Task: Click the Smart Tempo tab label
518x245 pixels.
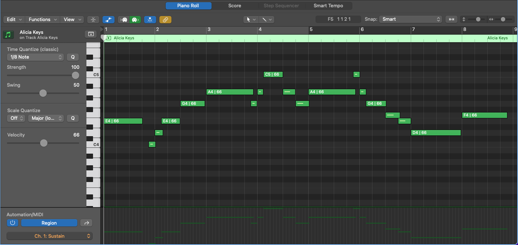Action: [328, 5]
